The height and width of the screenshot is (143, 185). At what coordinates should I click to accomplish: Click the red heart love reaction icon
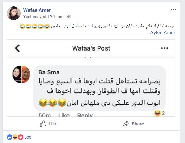(x=21, y=137)
